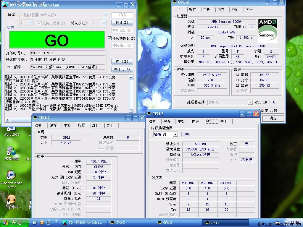Open the 优先权 priority dropdown
The height and width of the screenshot is (227, 303).
point(104,23)
